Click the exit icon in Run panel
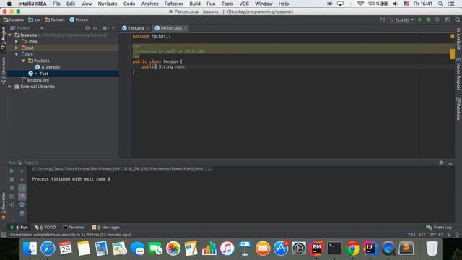 pos(12,205)
